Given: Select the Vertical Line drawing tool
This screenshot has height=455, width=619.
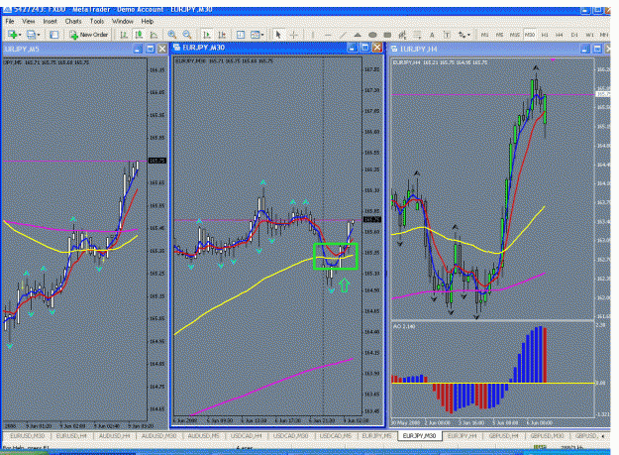Looking at the screenshot, I should [x=313, y=35].
